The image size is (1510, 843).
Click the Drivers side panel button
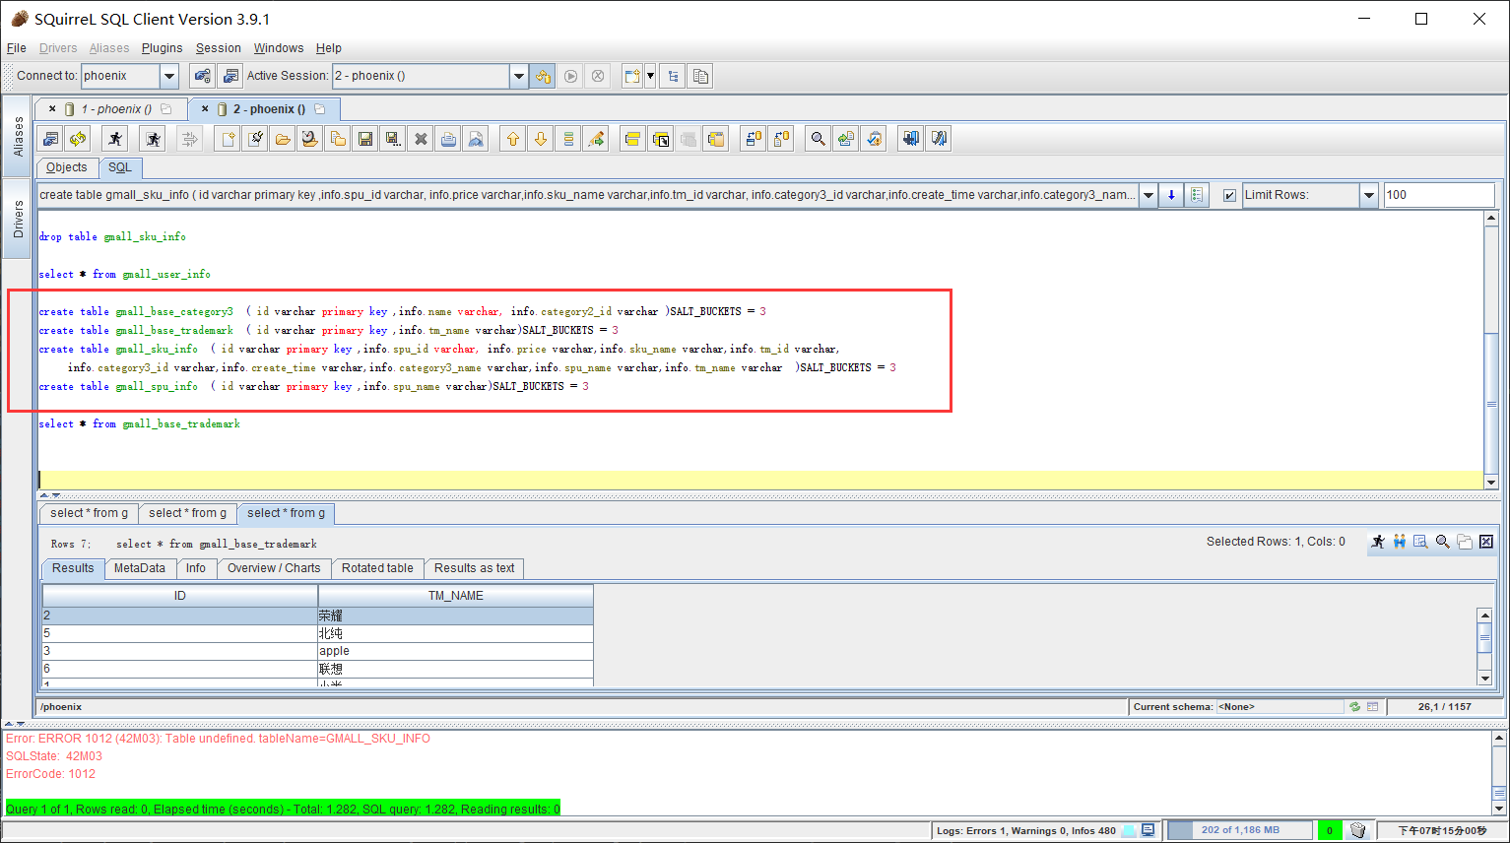click(x=18, y=219)
